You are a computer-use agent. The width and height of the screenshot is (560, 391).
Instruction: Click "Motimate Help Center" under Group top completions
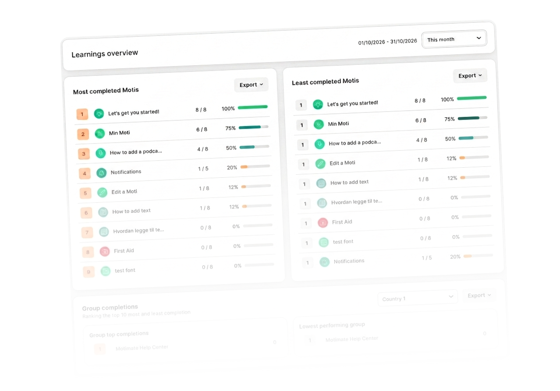pos(142,348)
